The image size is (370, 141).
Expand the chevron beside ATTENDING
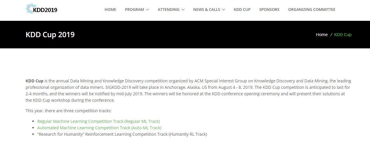pyautogui.click(x=183, y=10)
